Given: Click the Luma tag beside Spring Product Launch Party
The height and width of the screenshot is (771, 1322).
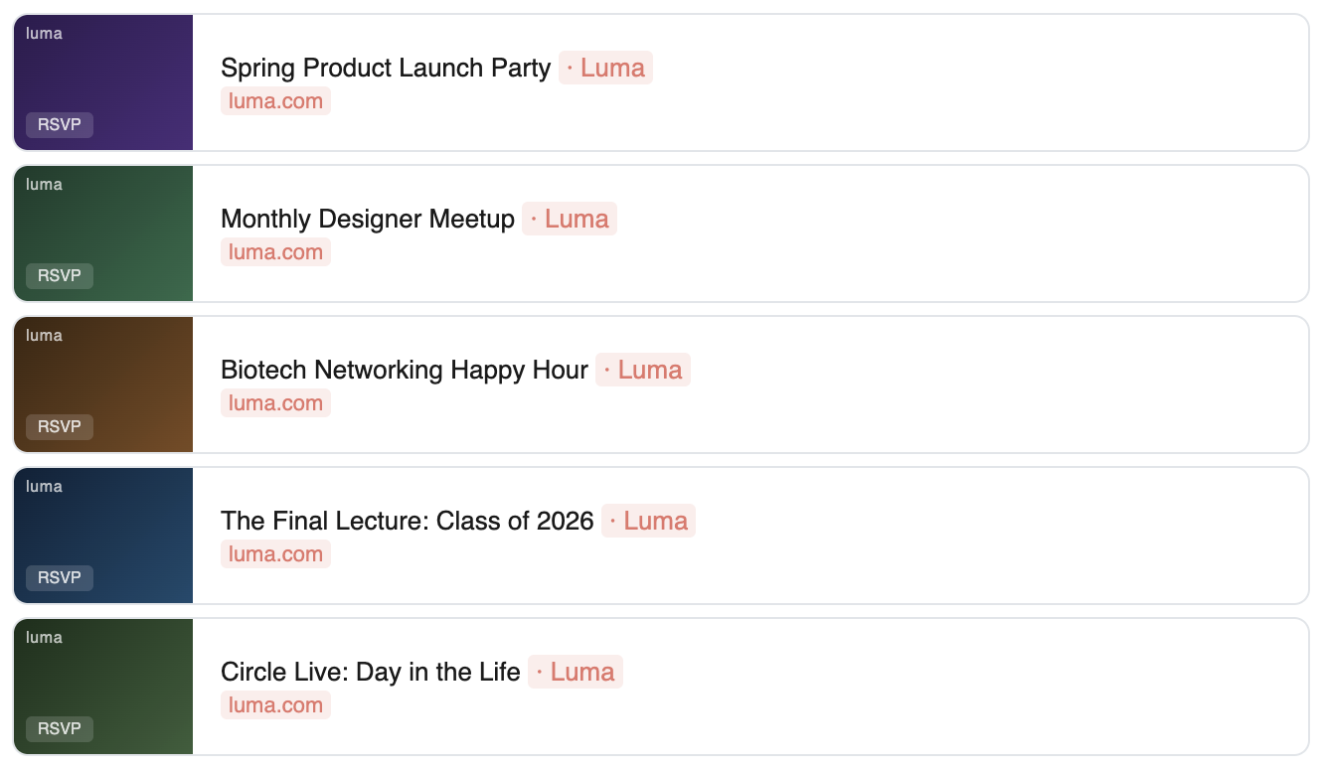Looking at the screenshot, I should (605, 68).
